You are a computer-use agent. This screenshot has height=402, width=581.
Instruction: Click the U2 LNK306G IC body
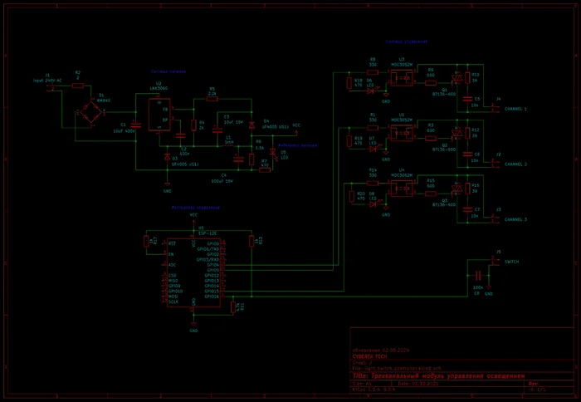pos(159,115)
